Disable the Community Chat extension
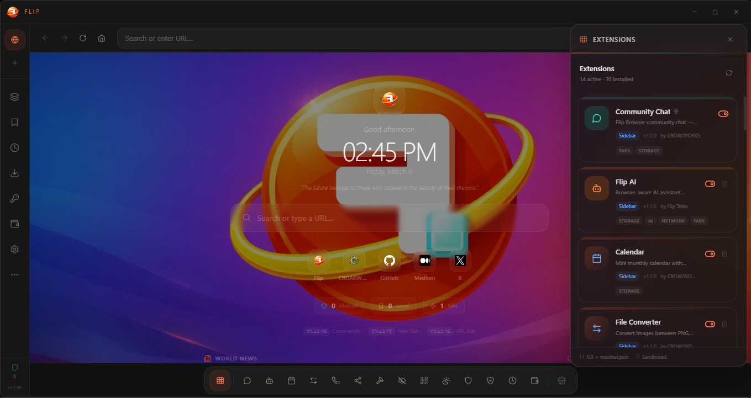The width and height of the screenshot is (751, 398). pyautogui.click(x=723, y=113)
